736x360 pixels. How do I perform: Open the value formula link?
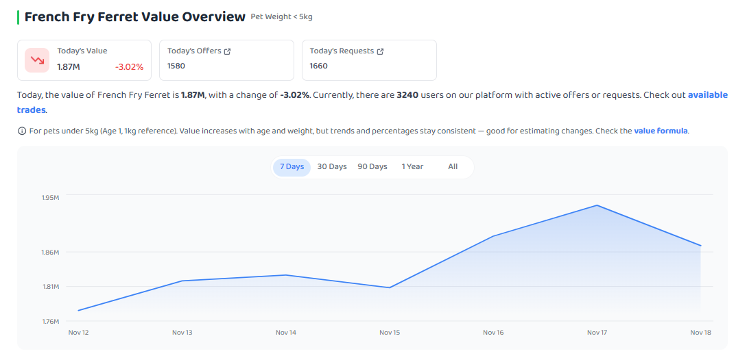(x=661, y=131)
